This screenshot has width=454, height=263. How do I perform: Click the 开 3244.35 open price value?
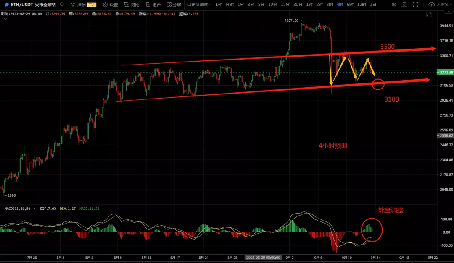pos(55,13)
